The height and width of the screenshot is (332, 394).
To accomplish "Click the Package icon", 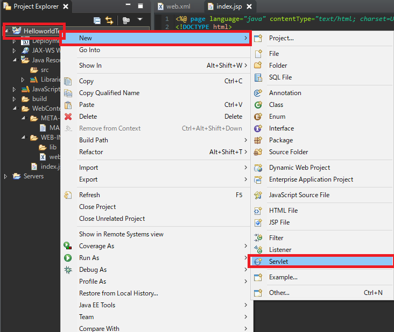I will point(258,140).
